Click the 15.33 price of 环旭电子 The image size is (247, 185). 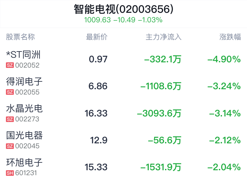(96, 167)
